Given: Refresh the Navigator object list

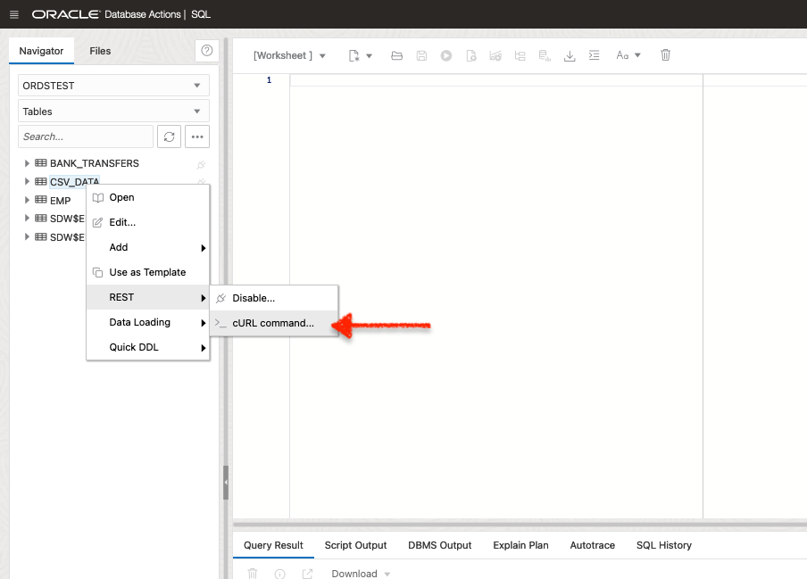Looking at the screenshot, I should point(169,136).
